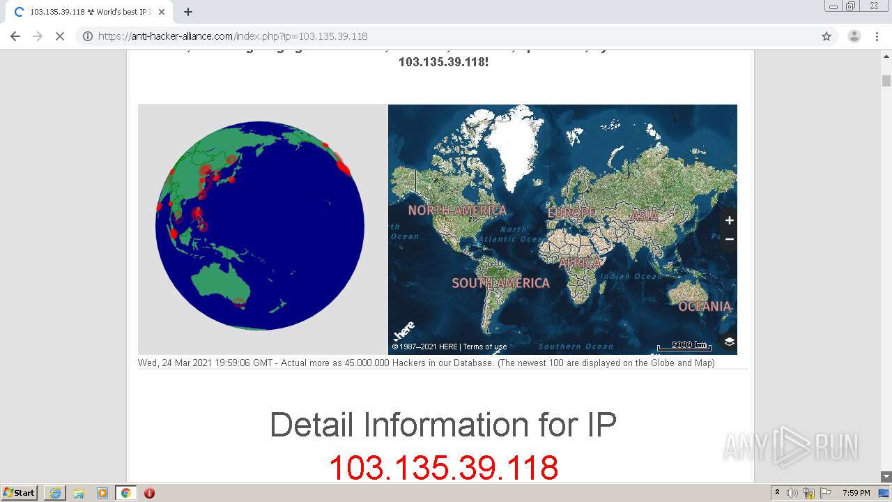Go back to the previous page
Screen dimensions: 892x502
[15, 36]
